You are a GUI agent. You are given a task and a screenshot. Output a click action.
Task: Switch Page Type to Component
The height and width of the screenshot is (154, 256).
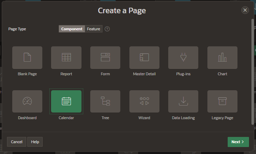pyautogui.click(x=72, y=29)
